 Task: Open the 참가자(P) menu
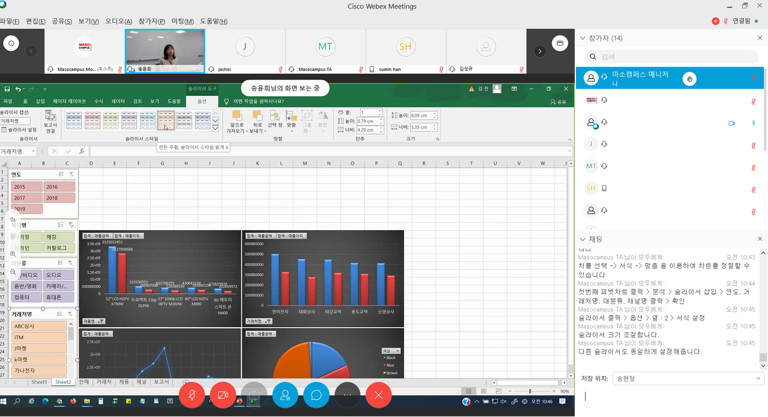tap(152, 22)
